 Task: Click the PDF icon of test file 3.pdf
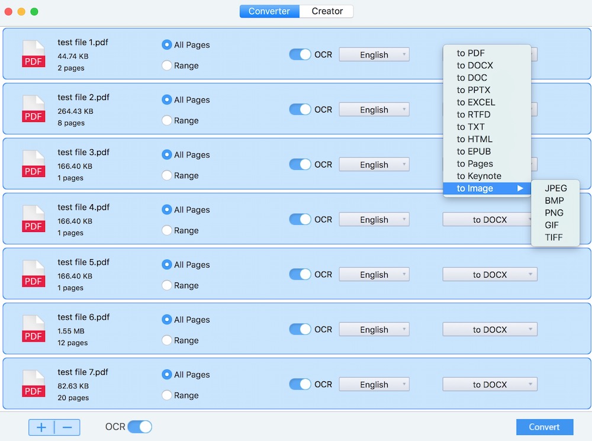point(33,164)
